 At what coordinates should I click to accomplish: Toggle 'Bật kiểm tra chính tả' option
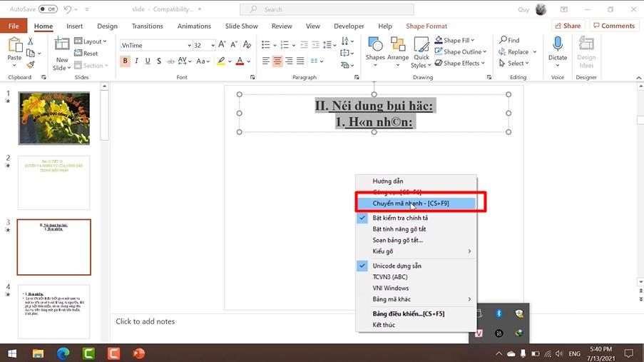tap(400, 218)
